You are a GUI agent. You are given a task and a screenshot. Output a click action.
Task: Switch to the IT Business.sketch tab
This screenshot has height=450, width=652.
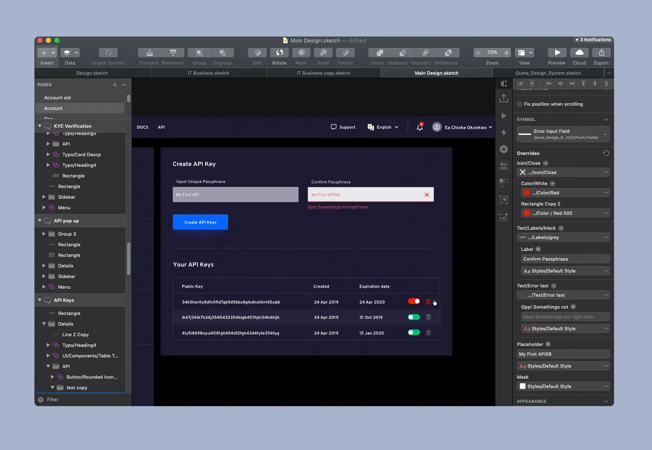click(209, 73)
